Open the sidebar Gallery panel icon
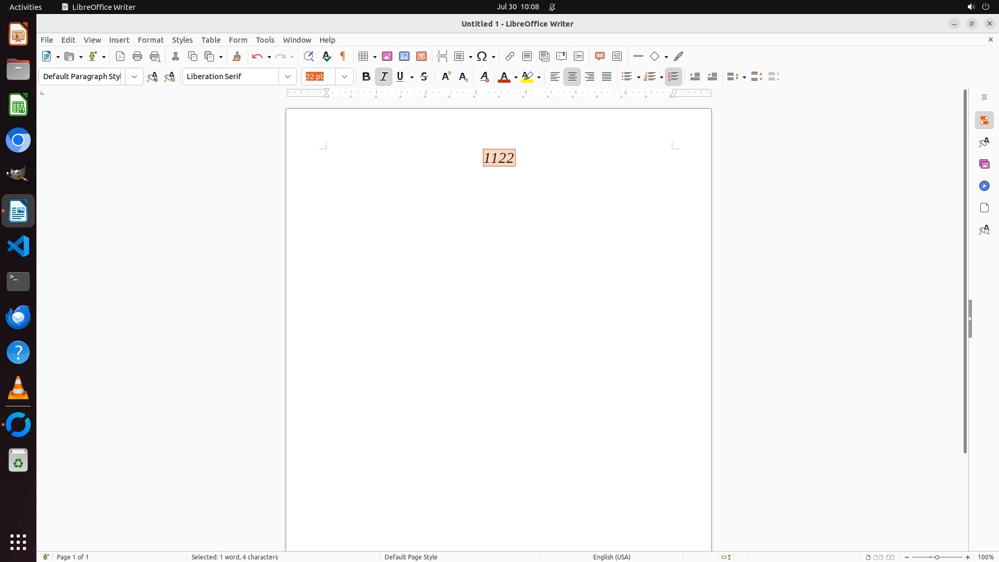Screen dimensions: 999x562 [x=984, y=164]
